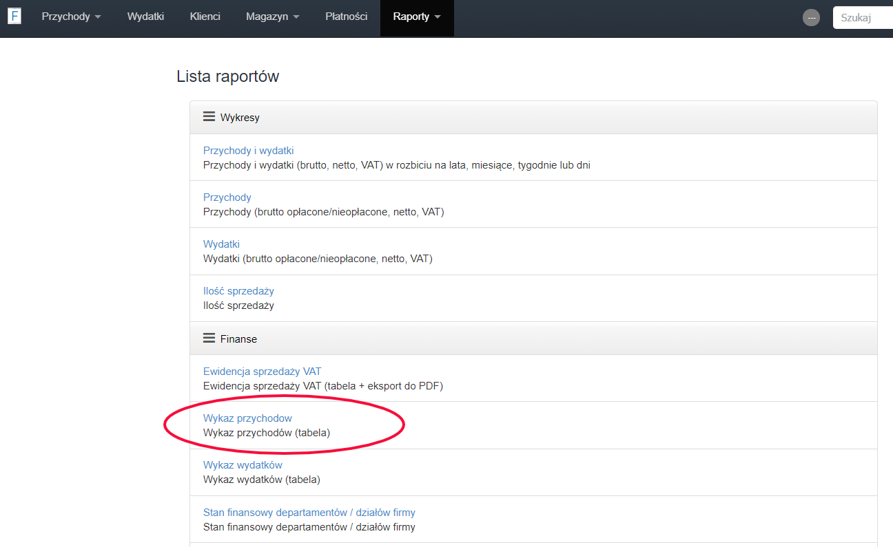Open the Wykaz wydatków report link
This screenshot has height=547, width=893.
pos(243,465)
